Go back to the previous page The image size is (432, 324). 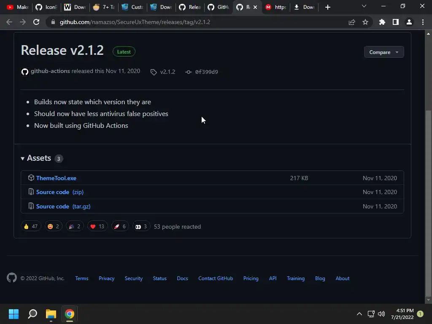pos(9,22)
